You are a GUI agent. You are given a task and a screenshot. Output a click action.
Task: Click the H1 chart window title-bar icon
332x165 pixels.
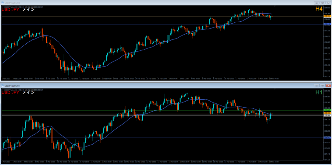click(2, 85)
